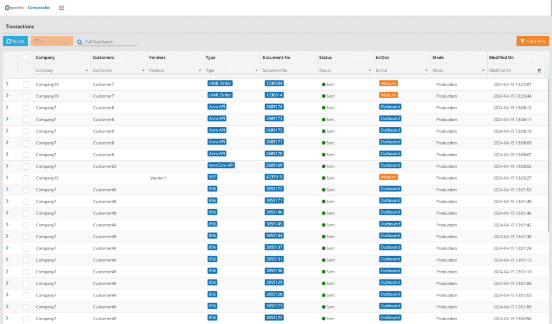Image resolution: width=552 pixels, height=324 pixels.
Task: Click the cXML Order badge for document 1230314
Action: [x=220, y=95]
